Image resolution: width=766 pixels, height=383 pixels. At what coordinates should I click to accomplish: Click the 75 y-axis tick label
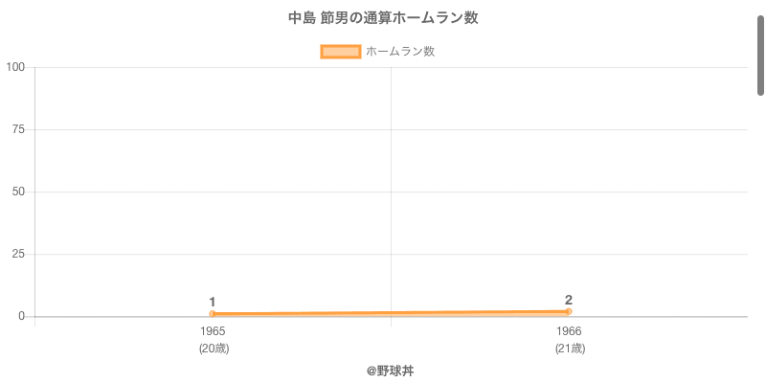click(19, 129)
